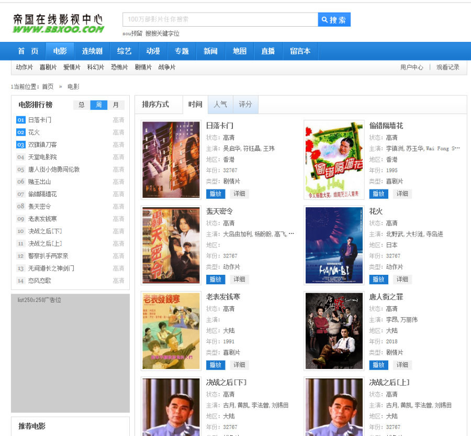
Task: Play the movie 老表发钱寒
Action: point(216,365)
